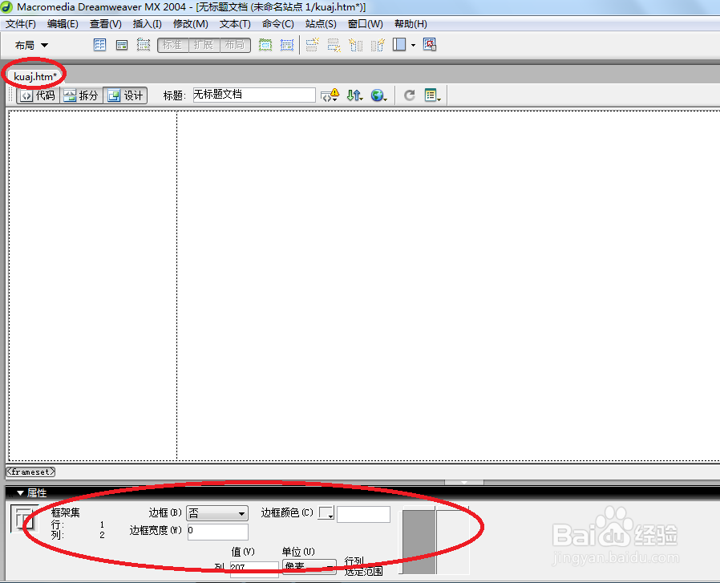Switch to 布局 (Layout) mode button
Image resolution: width=720 pixels, height=583 pixels.
point(235,45)
